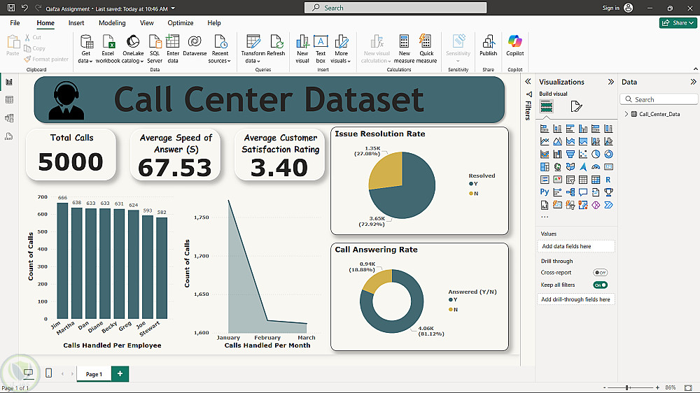Turn off Keep all filters switch
This screenshot has width=700, height=393.
click(600, 285)
